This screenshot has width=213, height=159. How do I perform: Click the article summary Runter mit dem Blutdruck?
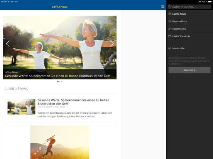[x=74, y=114]
